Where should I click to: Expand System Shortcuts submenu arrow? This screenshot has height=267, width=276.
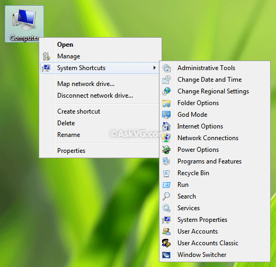pos(155,68)
